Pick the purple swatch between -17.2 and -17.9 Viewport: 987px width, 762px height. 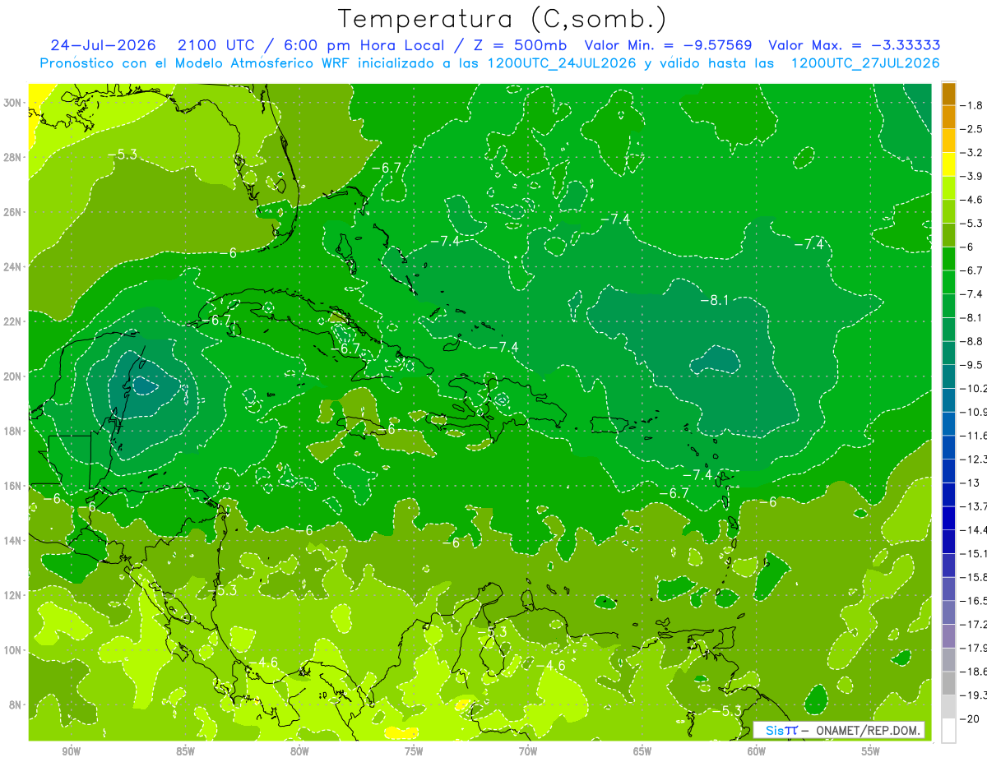(x=948, y=635)
